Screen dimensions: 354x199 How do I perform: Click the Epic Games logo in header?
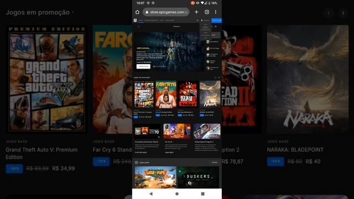coord(135,20)
